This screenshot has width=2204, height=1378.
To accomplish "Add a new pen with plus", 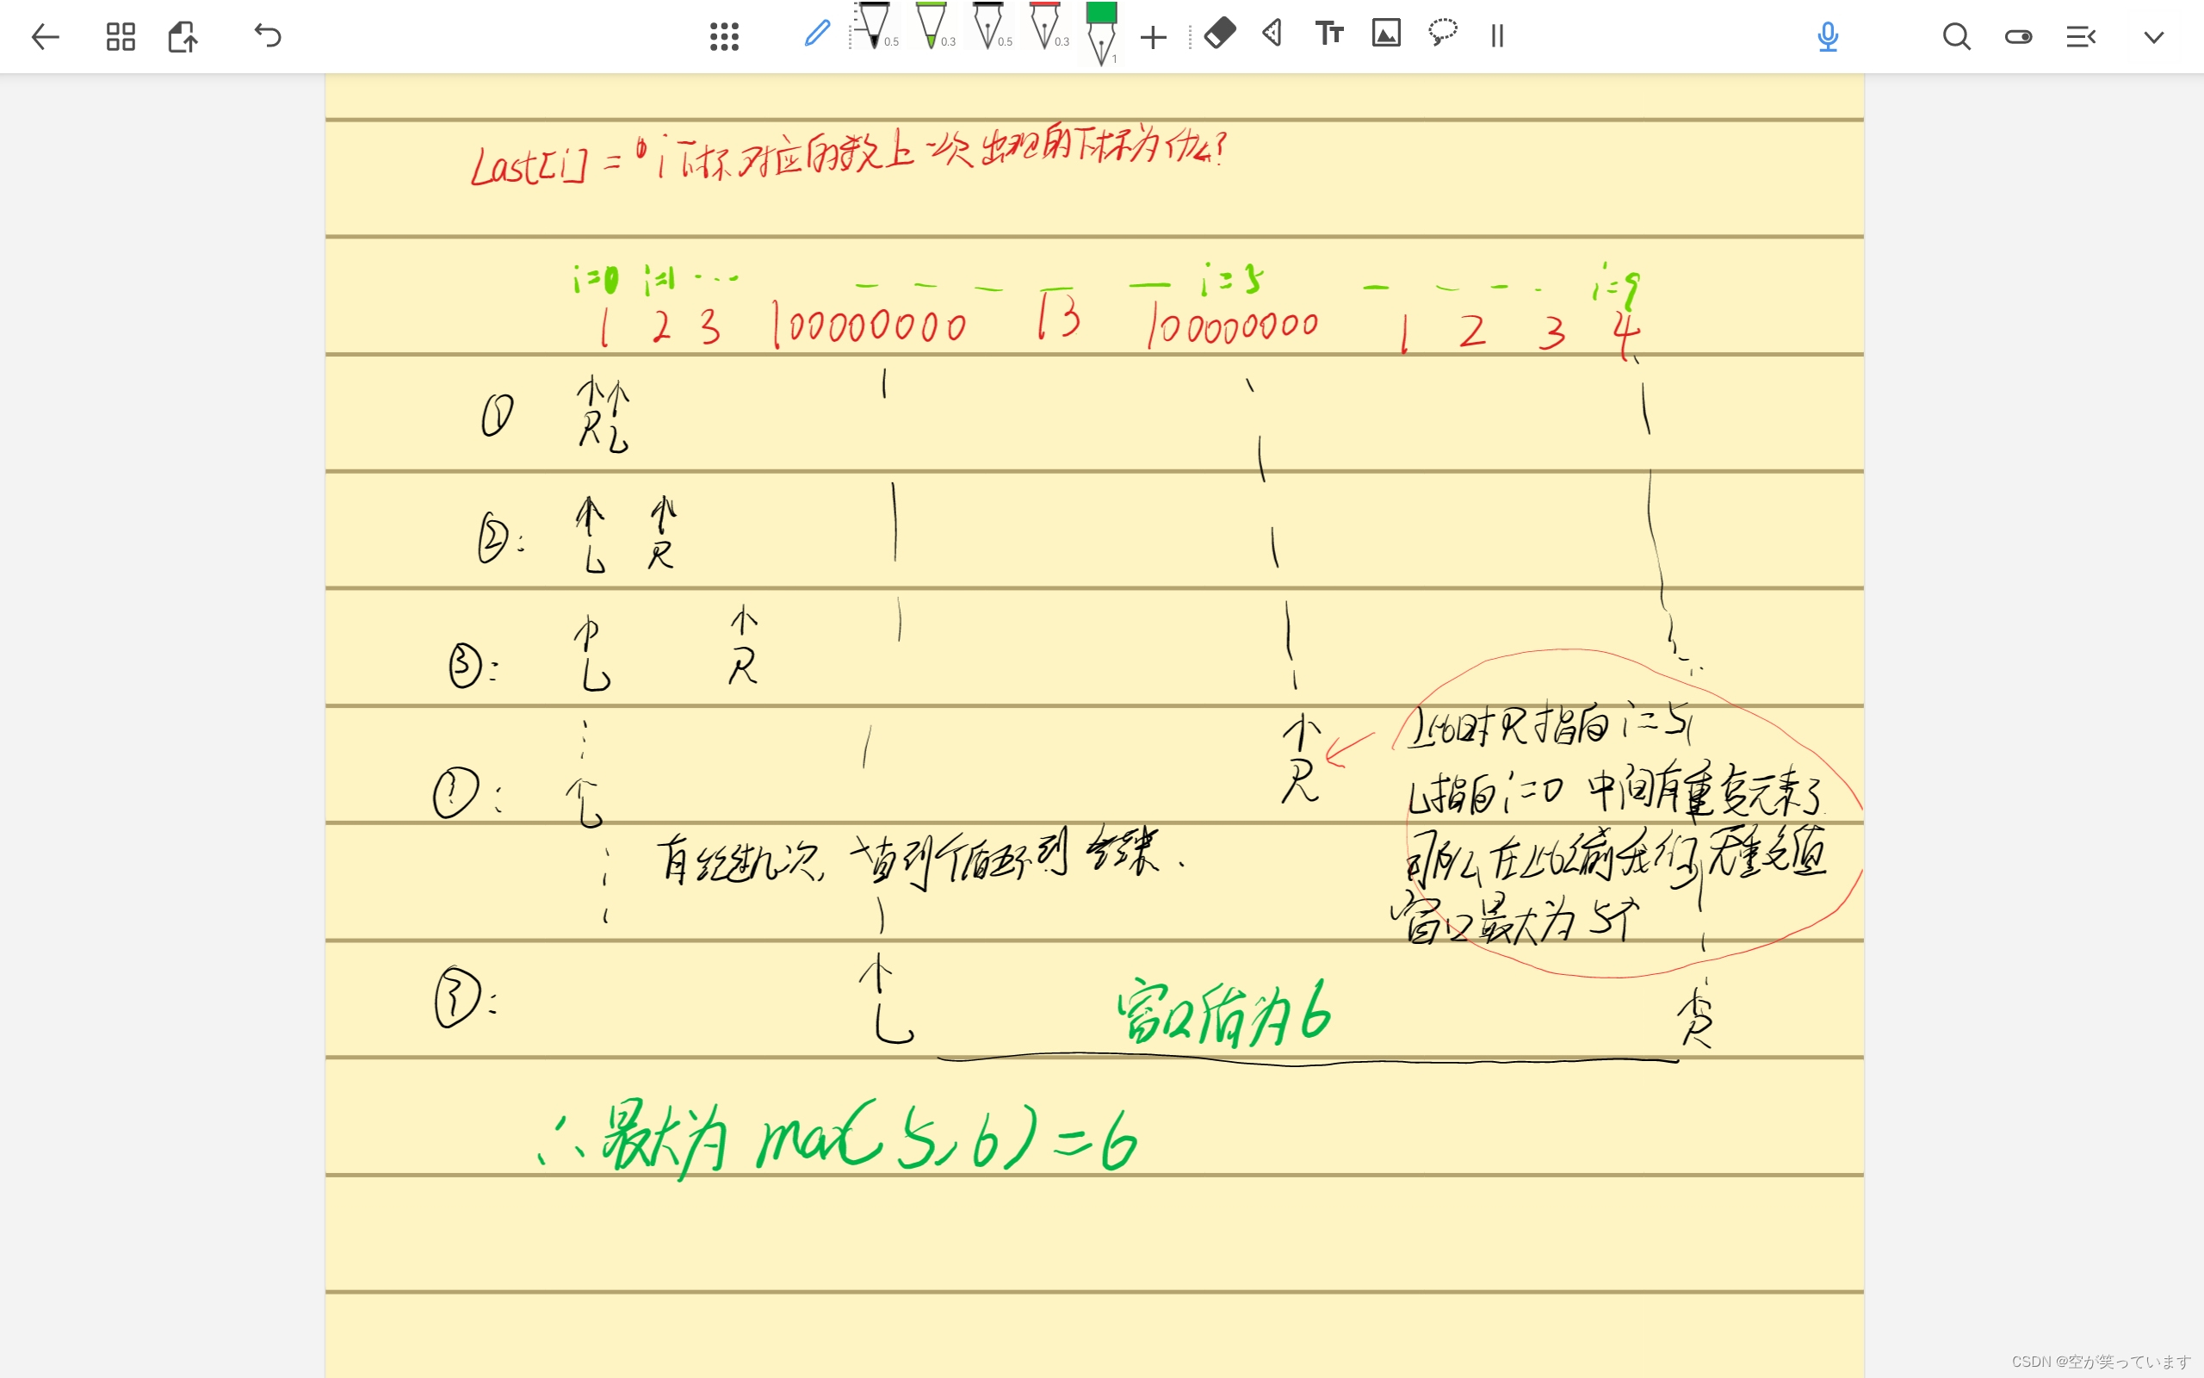I will click(1153, 37).
